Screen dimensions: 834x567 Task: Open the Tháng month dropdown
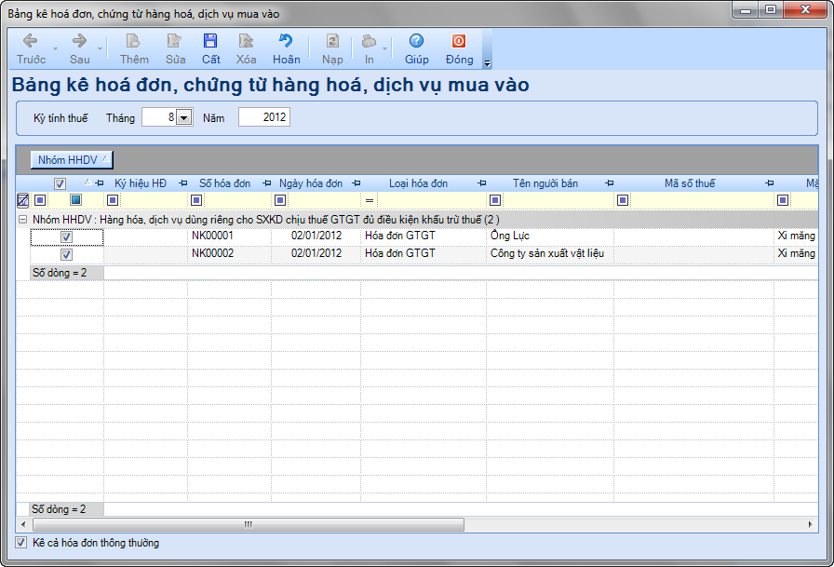click(183, 117)
